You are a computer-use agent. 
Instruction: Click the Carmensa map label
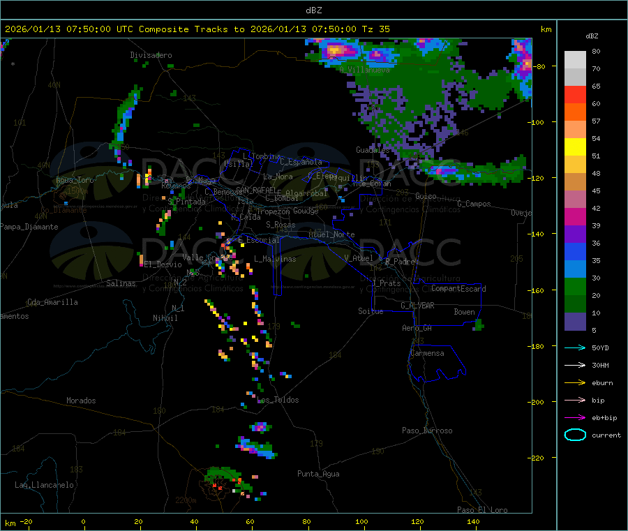point(427,353)
